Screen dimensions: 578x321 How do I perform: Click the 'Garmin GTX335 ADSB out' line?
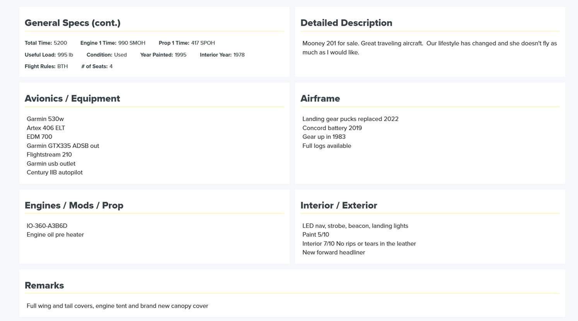coord(63,146)
